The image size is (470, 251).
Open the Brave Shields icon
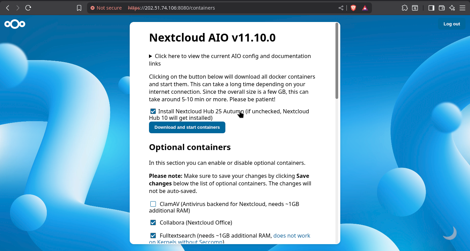353,8
